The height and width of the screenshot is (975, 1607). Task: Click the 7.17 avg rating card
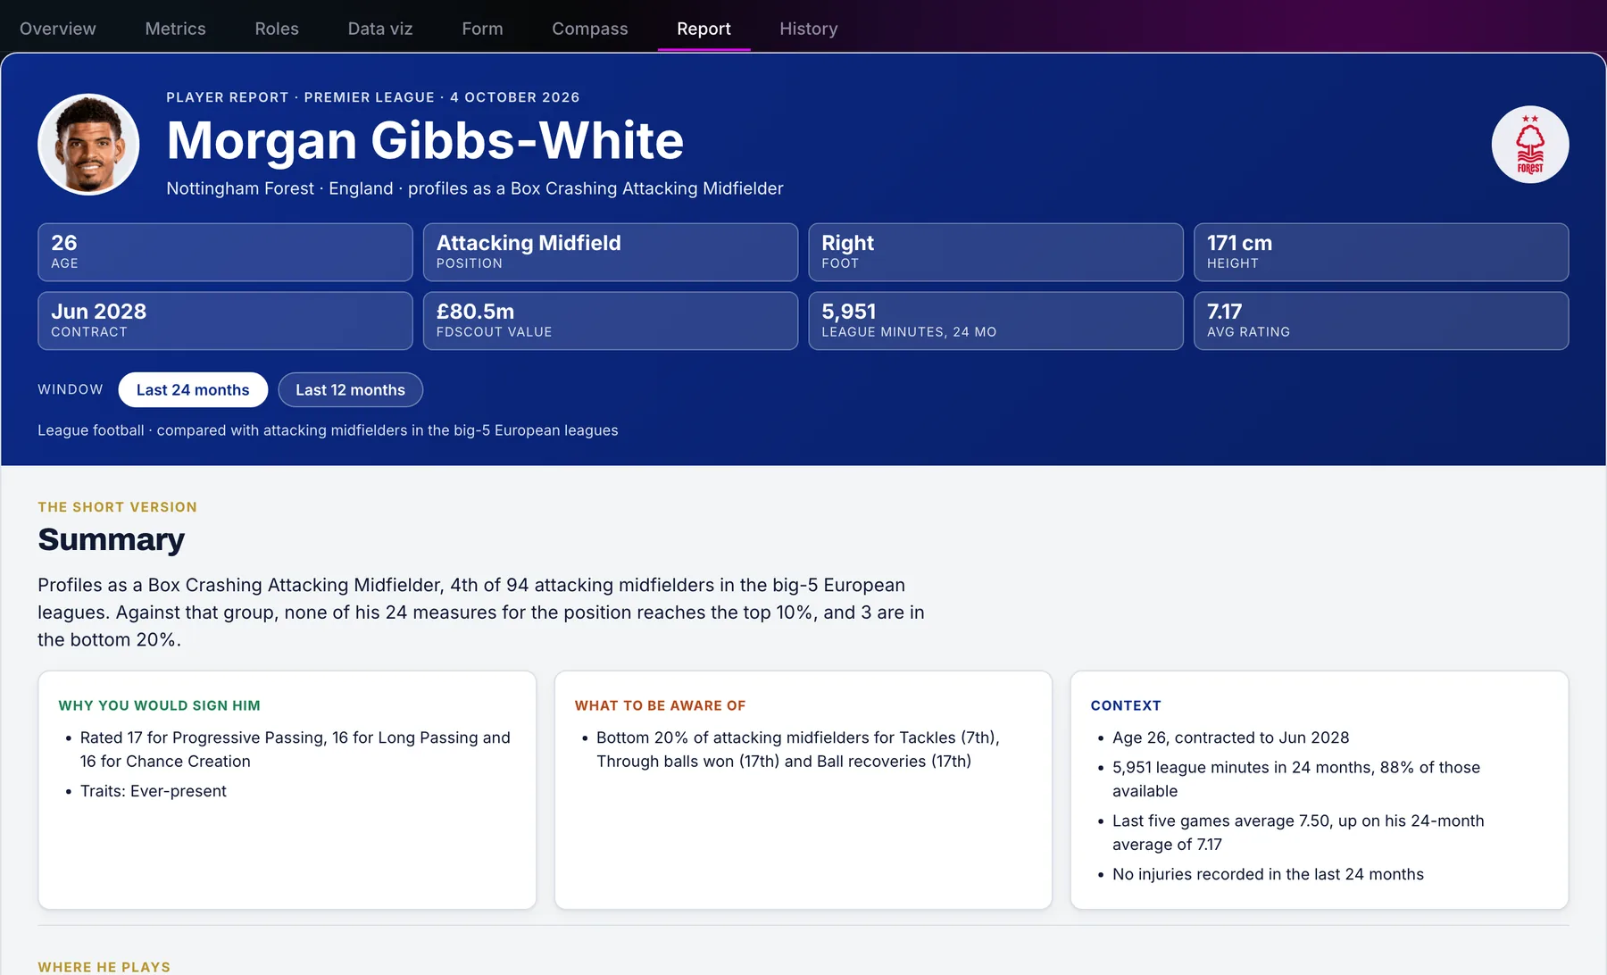click(x=1381, y=321)
